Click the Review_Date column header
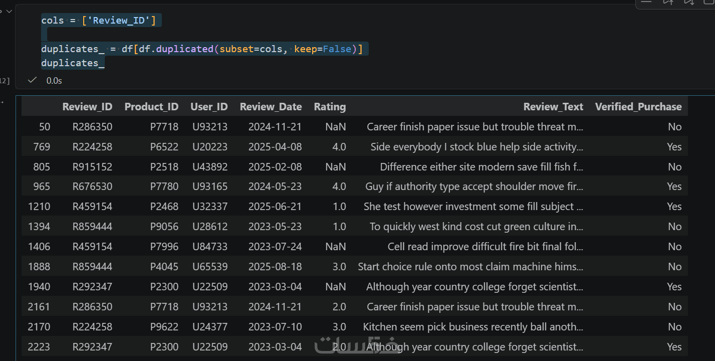Image resolution: width=715 pixels, height=361 pixels. click(x=271, y=107)
